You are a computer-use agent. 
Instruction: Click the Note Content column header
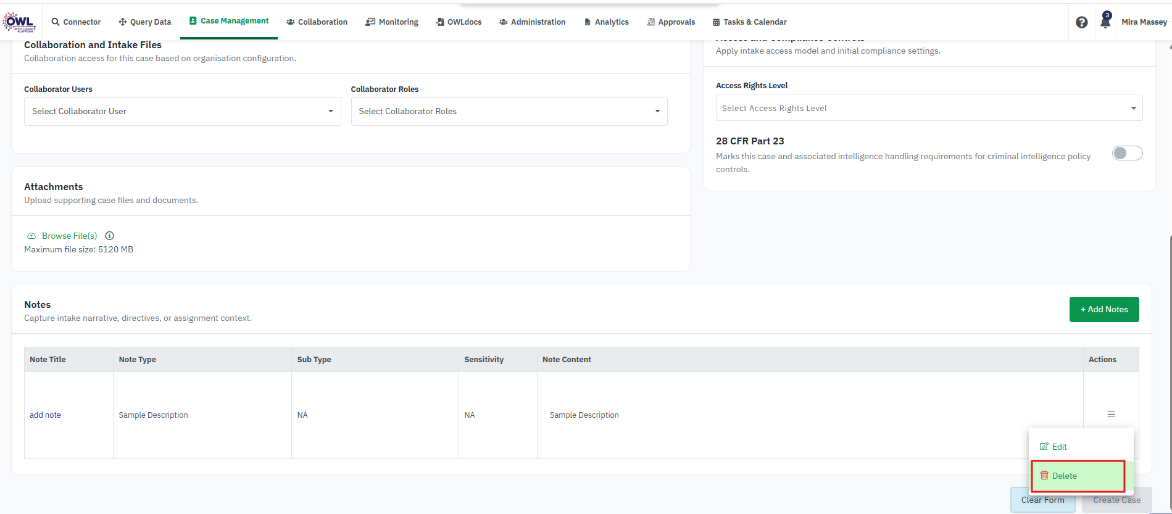pos(810,359)
